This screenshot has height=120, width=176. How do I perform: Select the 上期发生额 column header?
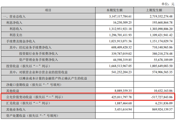pyautogui.click(x=154, y=10)
